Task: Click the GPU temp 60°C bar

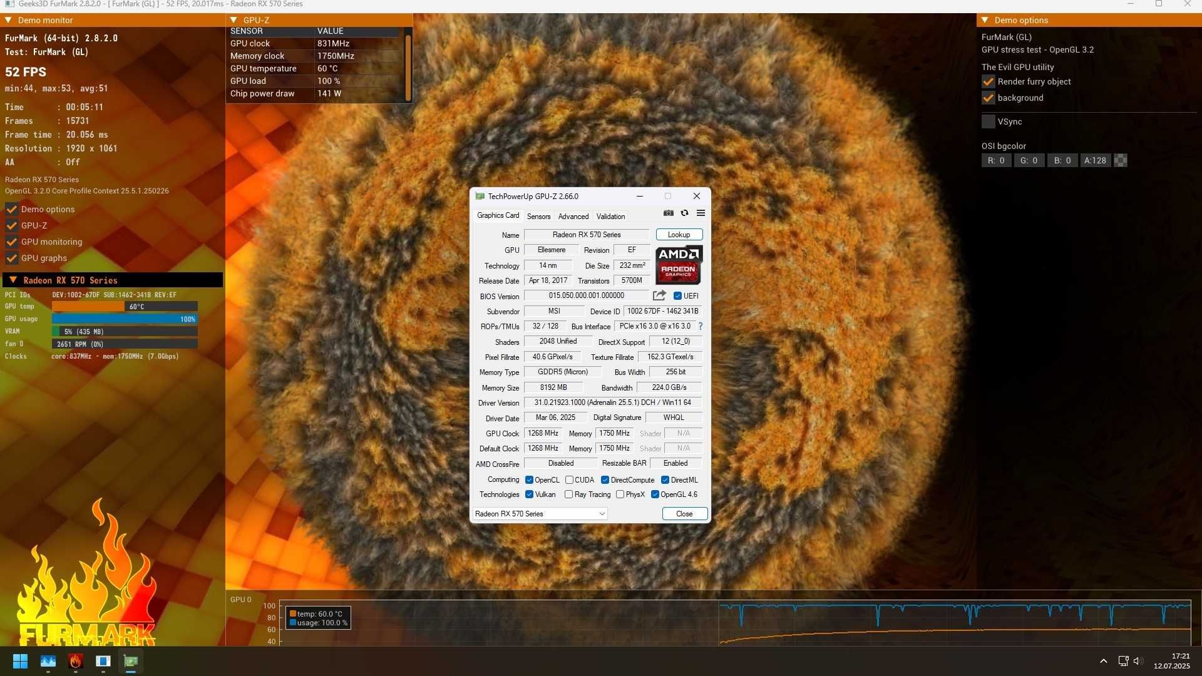Action: [125, 306]
